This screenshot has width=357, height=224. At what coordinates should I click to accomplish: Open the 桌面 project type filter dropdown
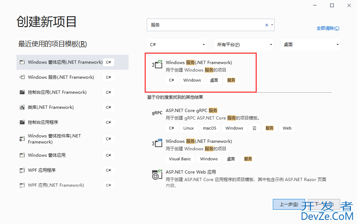tap(310, 45)
